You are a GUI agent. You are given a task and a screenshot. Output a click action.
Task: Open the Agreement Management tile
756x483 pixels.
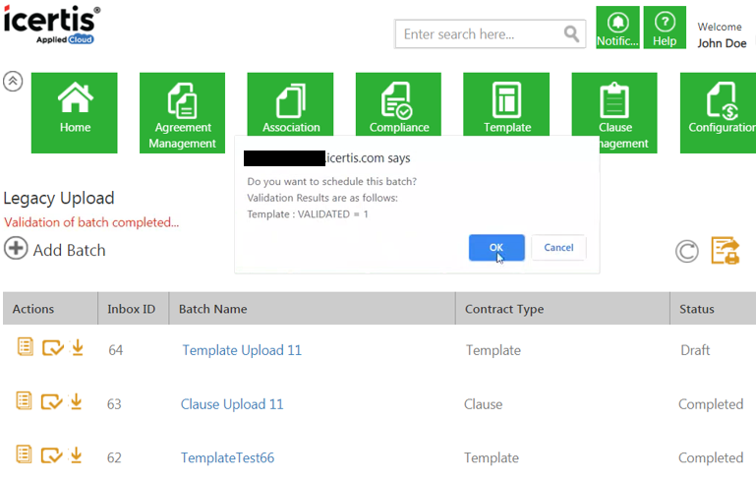click(182, 113)
